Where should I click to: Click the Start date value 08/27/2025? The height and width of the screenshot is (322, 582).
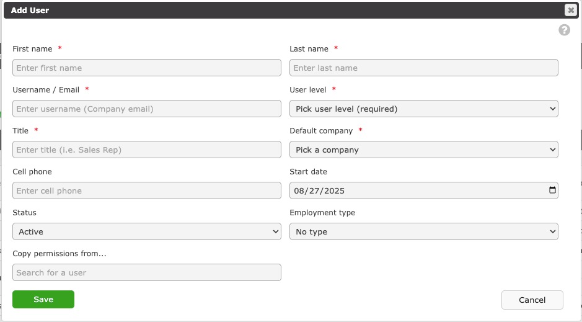pyautogui.click(x=319, y=191)
